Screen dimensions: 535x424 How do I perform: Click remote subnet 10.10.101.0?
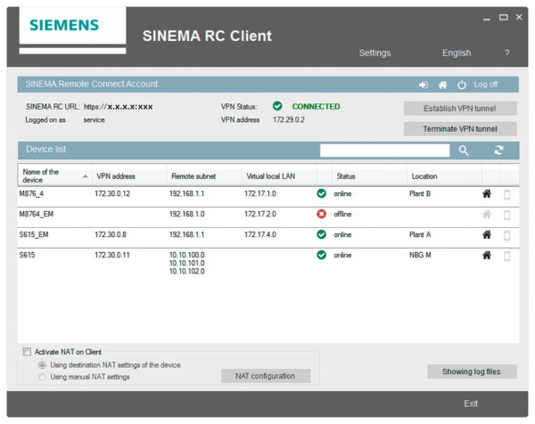(187, 263)
